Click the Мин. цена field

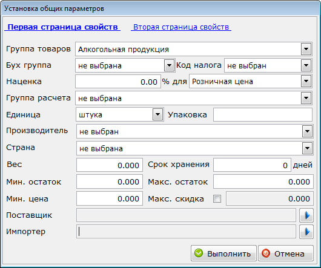[110, 198]
